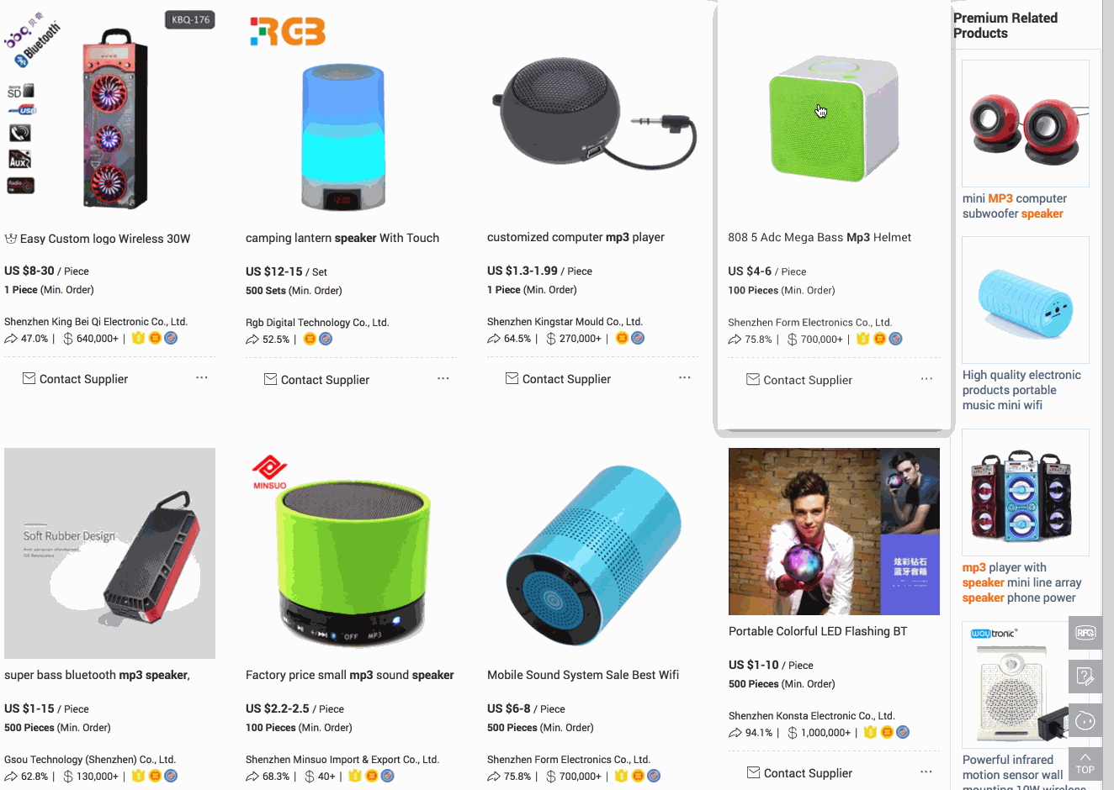
Task: Click the blue cylinder speaker product image
Action: tap(593, 553)
